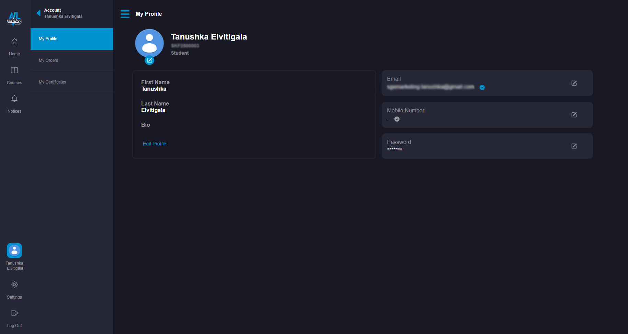This screenshot has height=334, width=628.
Task: Edit the Password field
Action: (x=574, y=146)
